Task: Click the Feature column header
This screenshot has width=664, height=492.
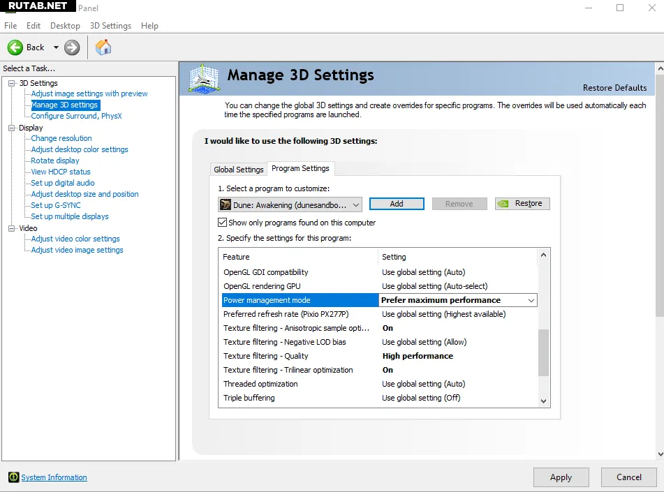Action: [x=299, y=257]
